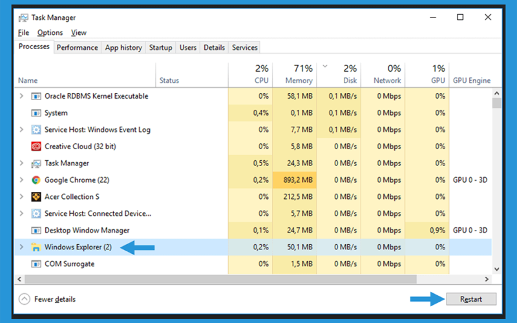Switch to the Performance tab
517x323 pixels.
77,47
